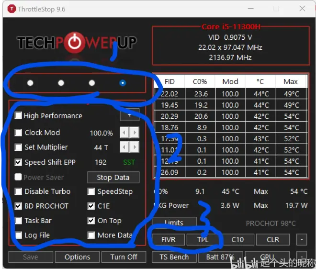Click C0% value 23.6 in table

tap(201, 94)
